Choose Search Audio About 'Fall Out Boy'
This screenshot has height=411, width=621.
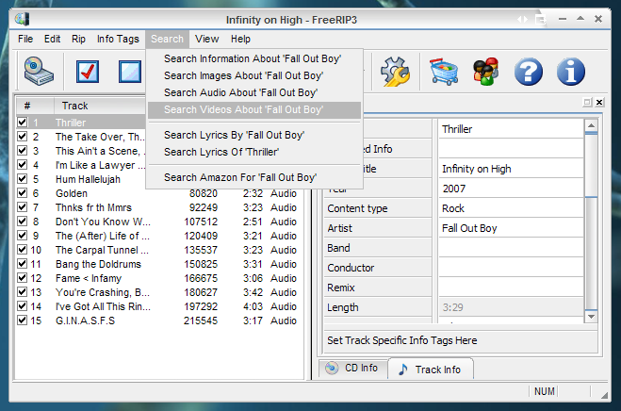click(x=253, y=92)
